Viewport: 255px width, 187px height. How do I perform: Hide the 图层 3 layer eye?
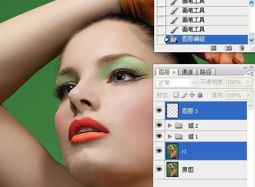(x=159, y=111)
